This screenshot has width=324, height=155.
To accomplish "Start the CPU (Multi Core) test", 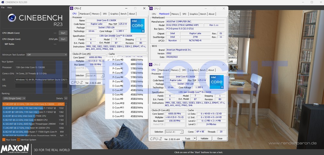I will click(63, 33).
